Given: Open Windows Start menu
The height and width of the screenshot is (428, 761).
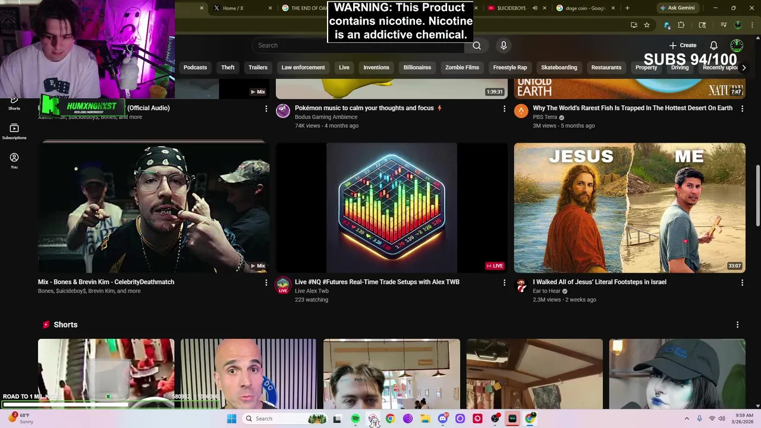Looking at the screenshot, I should tap(231, 418).
